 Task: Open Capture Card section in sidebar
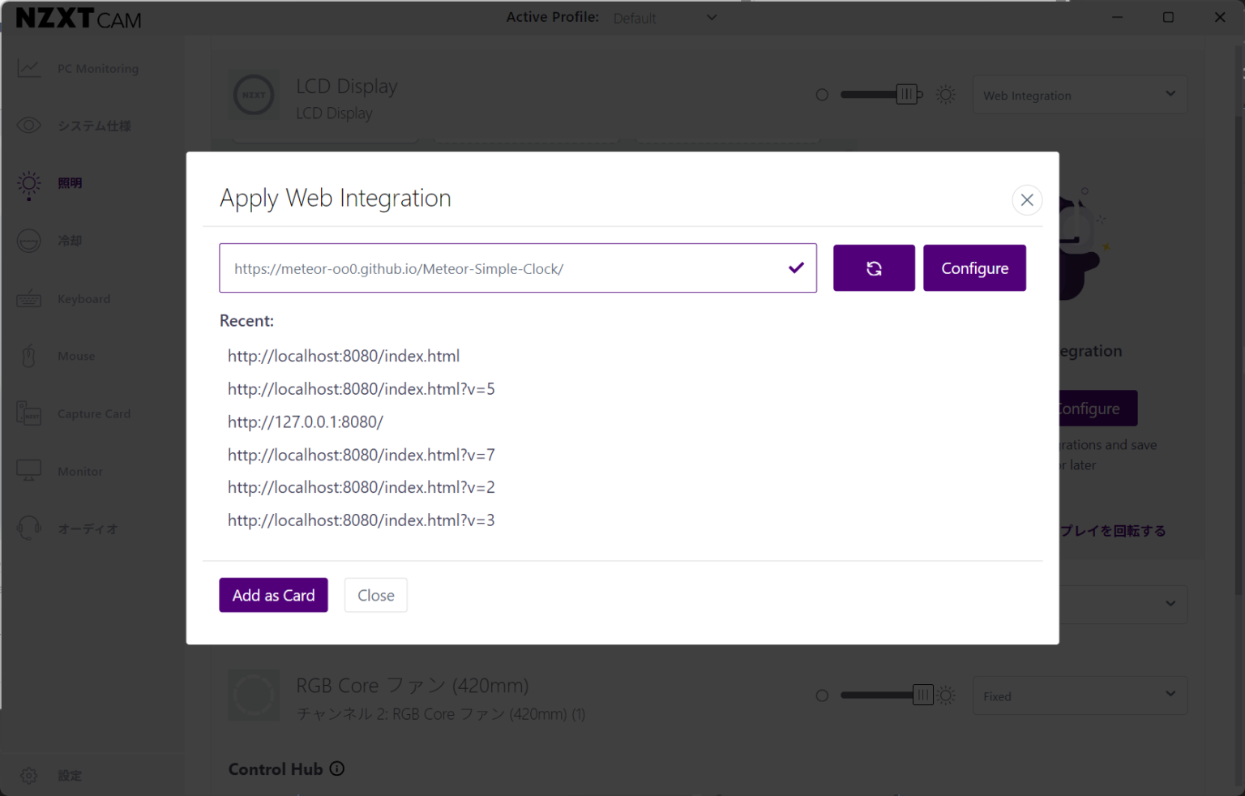click(93, 414)
